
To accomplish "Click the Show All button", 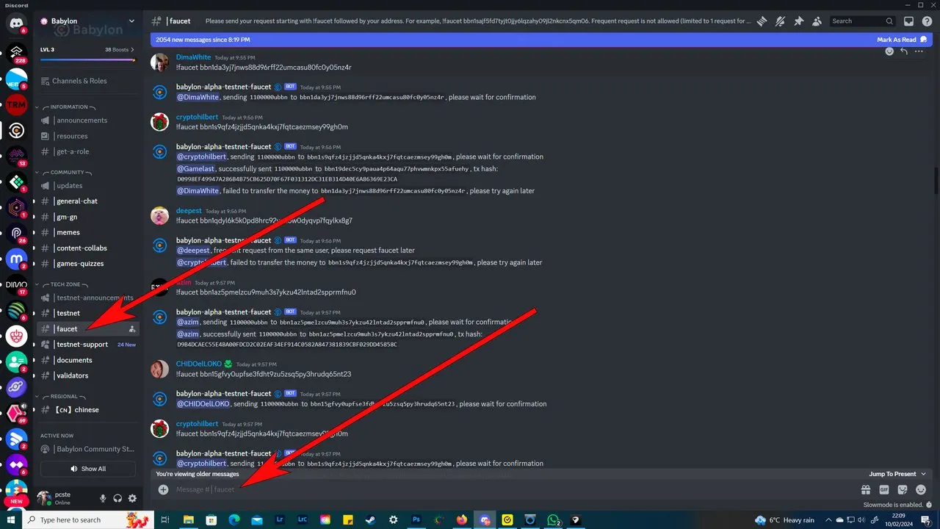I will tap(88, 469).
